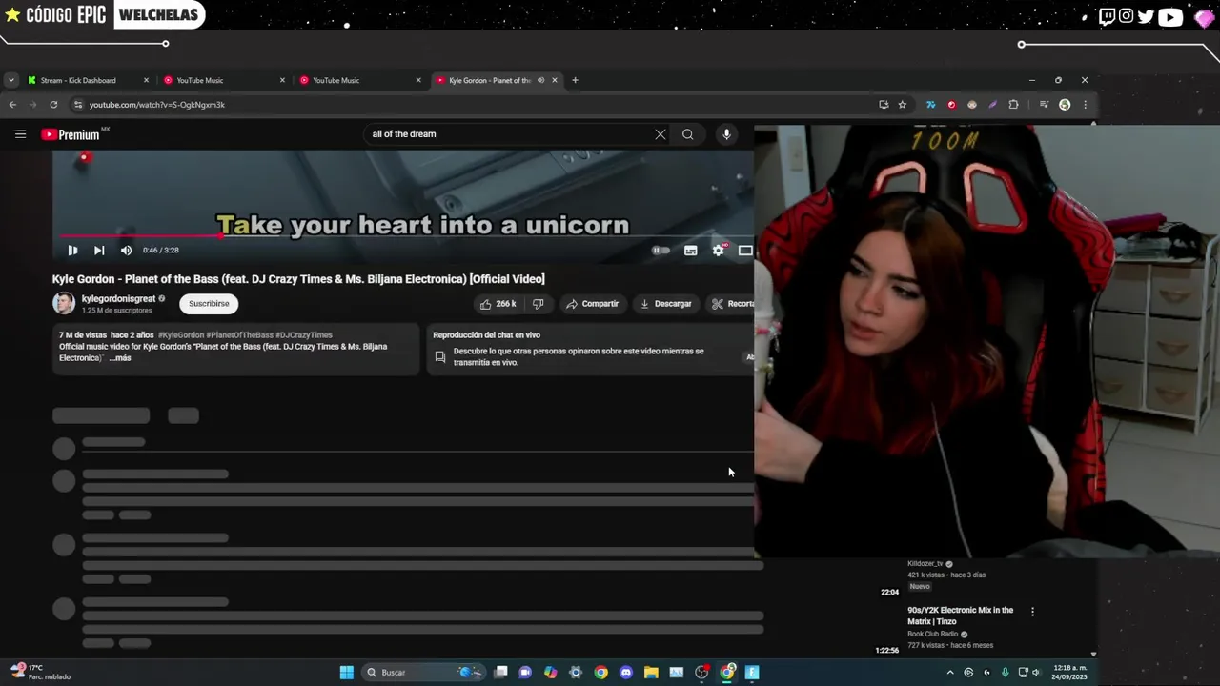Toggle the autoplay switch in player controls
Viewport: 1220px width, 686px height.
(660, 251)
